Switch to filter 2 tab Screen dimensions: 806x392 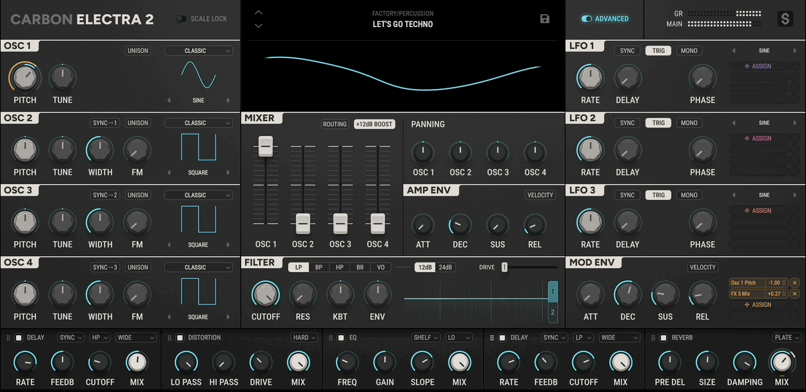click(553, 313)
